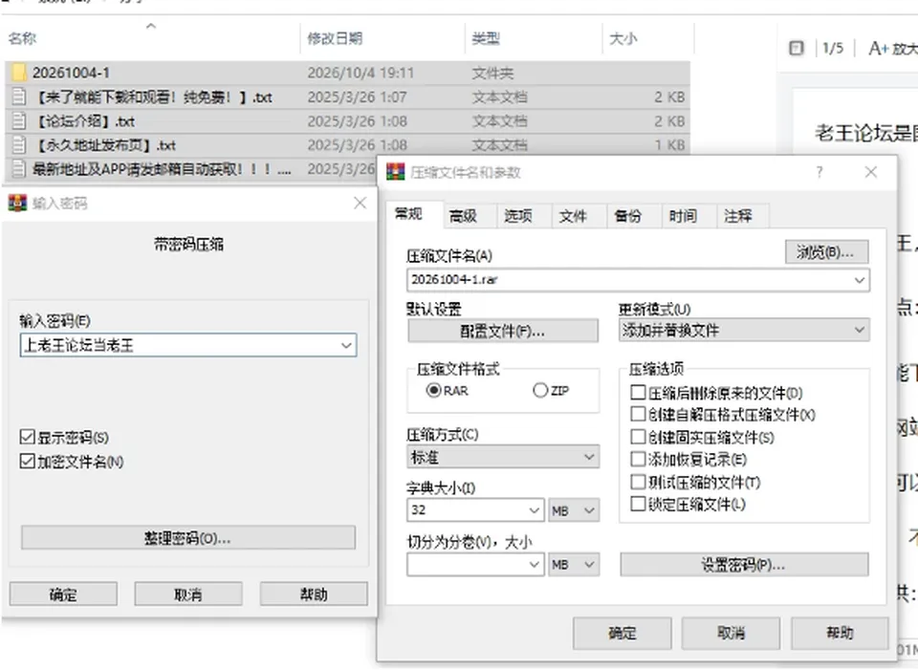Click WinRAR icon in 输入密码 dialog title
The width and height of the screenshot is (918, 670).
pyautogui.click(x=17, y=203)
